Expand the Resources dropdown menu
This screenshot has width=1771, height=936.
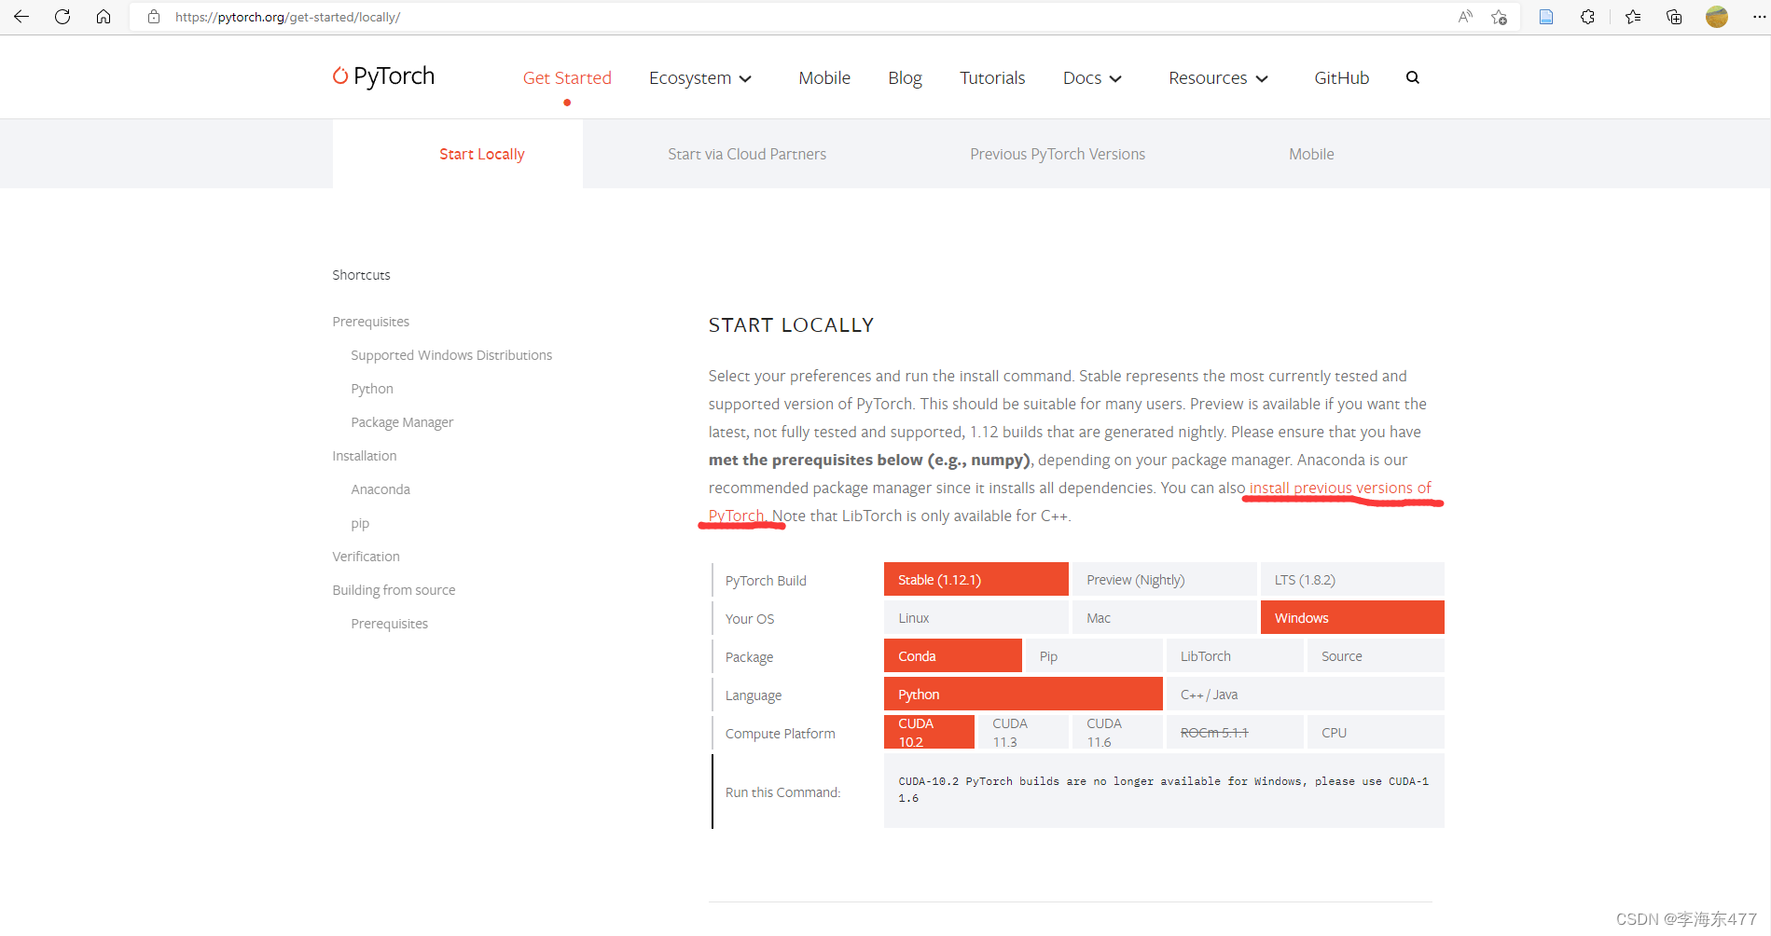tap(1218, 78)
